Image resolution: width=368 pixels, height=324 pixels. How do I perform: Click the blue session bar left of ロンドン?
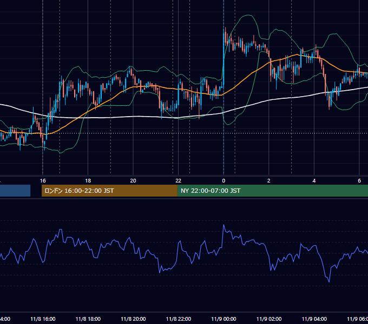pyautogui.click(x=15, y=191)
